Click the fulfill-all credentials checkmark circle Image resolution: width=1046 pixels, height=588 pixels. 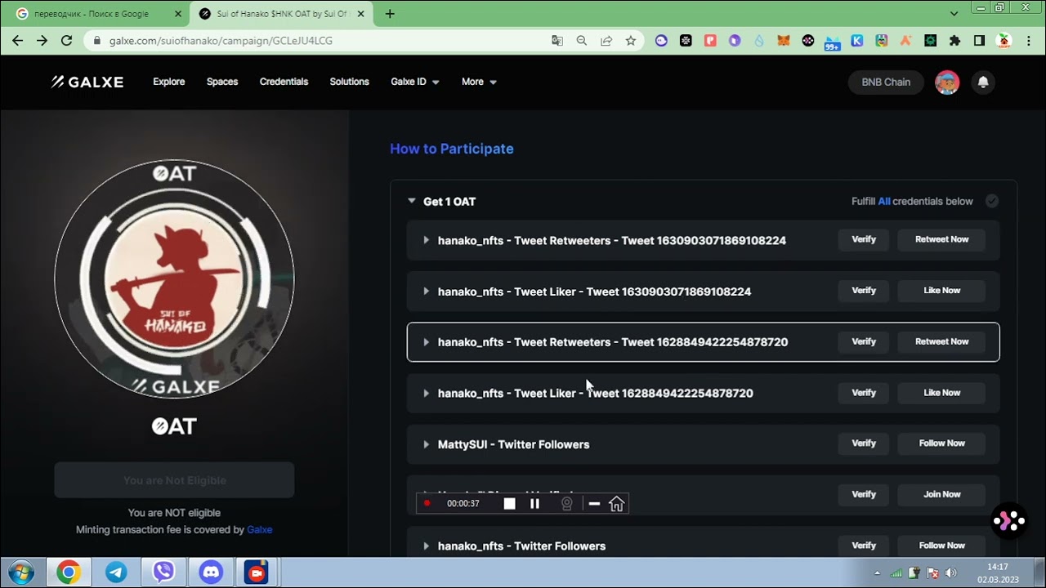pos(991,201)
